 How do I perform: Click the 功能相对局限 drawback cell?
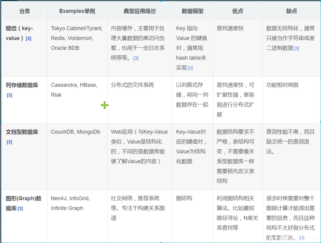pyautogui.click(x=291, y=100)
